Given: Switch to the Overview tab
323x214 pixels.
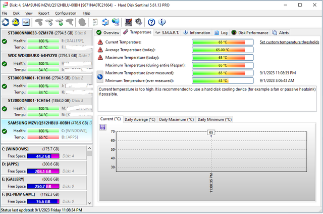Looking at the screenshot, I should pyautogui.click(x=107, y=33).
